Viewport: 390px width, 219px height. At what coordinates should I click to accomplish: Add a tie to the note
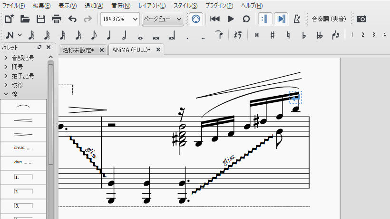(219, 35)
